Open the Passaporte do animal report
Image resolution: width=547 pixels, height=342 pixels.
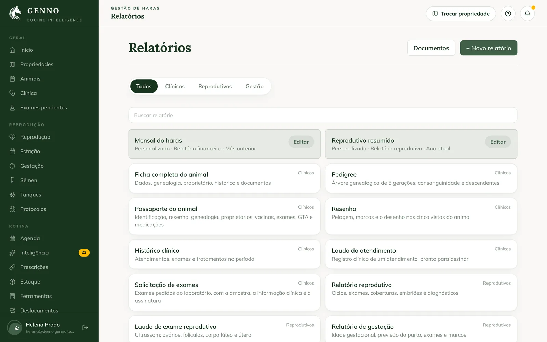pos(224,216)
